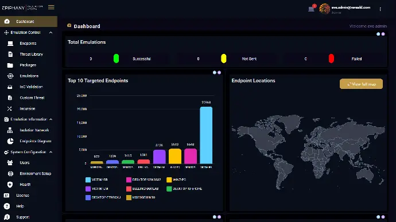This screenshot has width=396, height=222.
Task: Open the hamburger menu to collapse sidebar
Action: coord(51,7)
